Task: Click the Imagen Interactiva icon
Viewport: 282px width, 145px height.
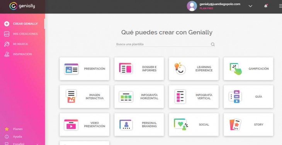Action: click(x=71, y=96)
